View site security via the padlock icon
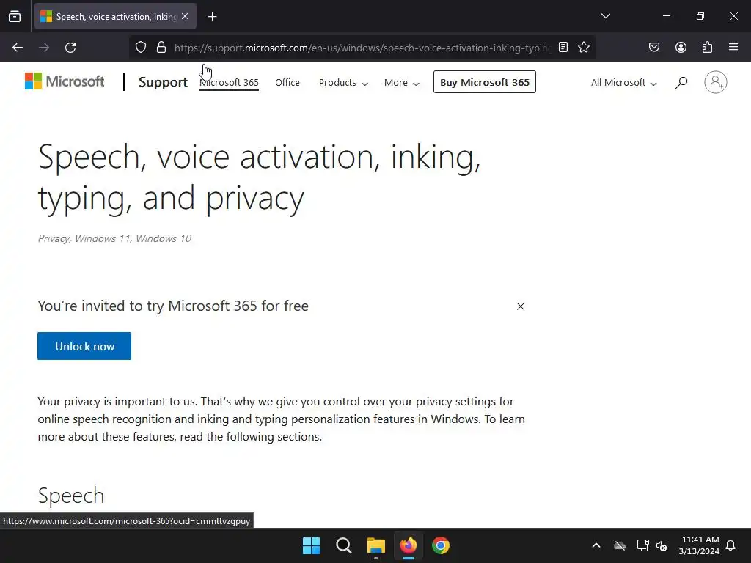751x563 pixels. click(x=161, y=48)
